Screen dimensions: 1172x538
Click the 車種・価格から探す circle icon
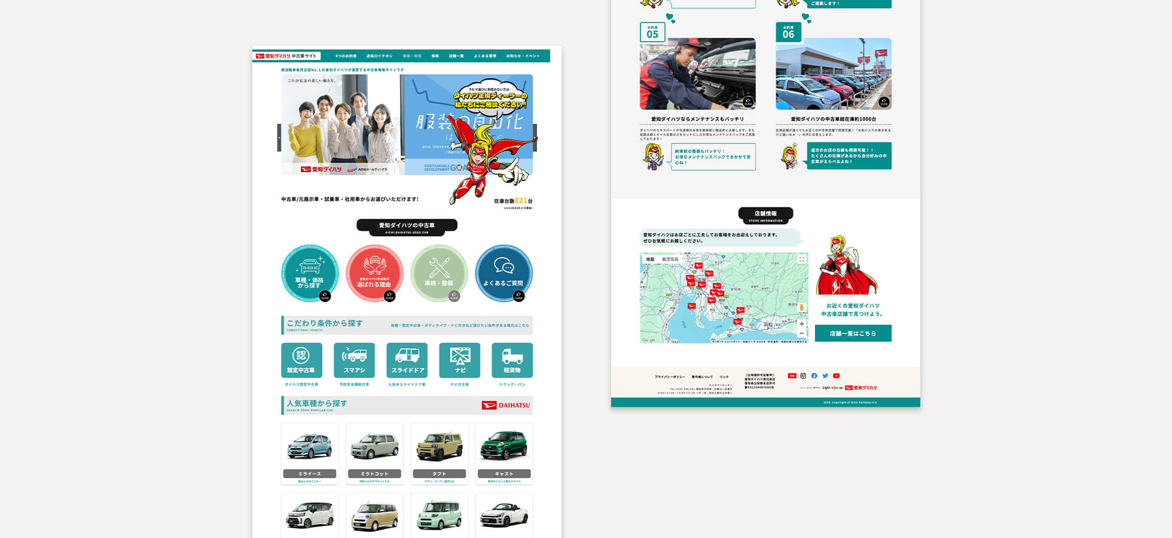coord(310,273)
